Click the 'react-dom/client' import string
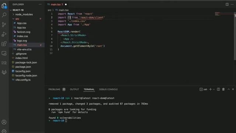The width and height of the screenshot is (236, 133). pyautogui.click(x=92, y=17)
